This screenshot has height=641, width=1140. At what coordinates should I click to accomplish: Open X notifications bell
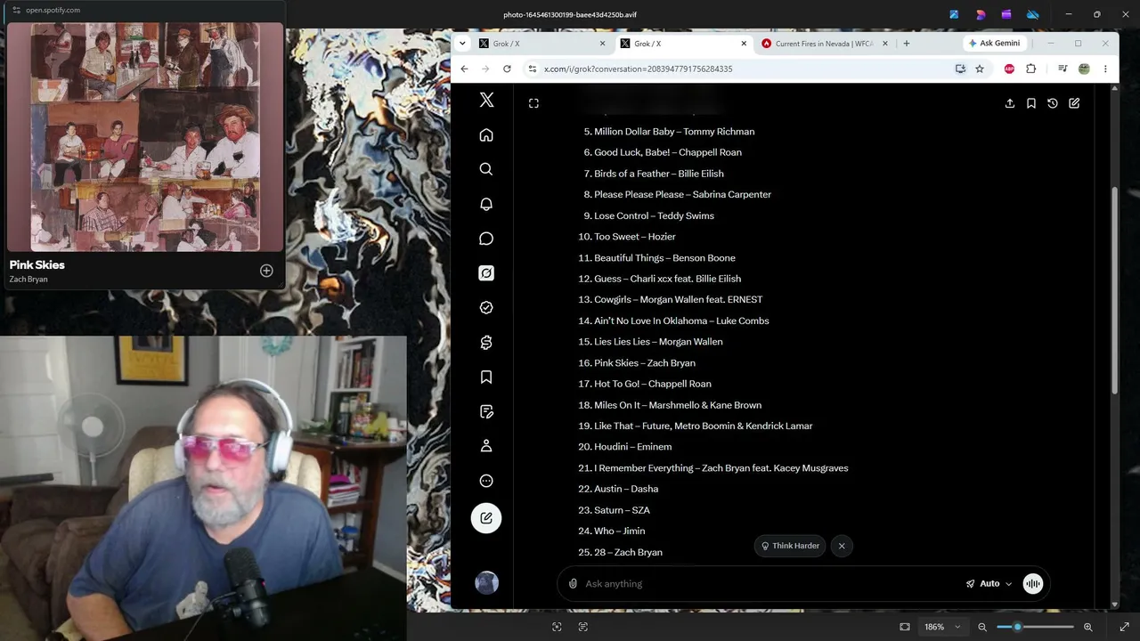pos(486,204)
